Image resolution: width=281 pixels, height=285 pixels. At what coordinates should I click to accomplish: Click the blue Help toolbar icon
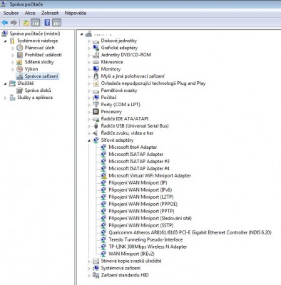(x=47, y=23)
